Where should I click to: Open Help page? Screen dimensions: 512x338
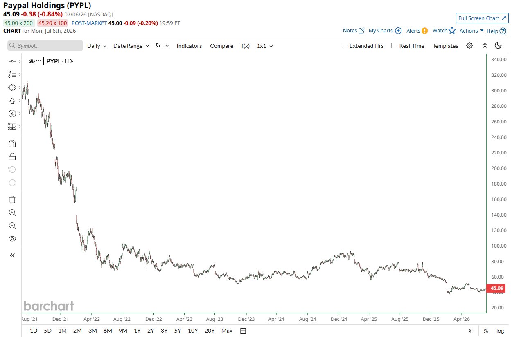pyautogui.click(x=496, y=31)
